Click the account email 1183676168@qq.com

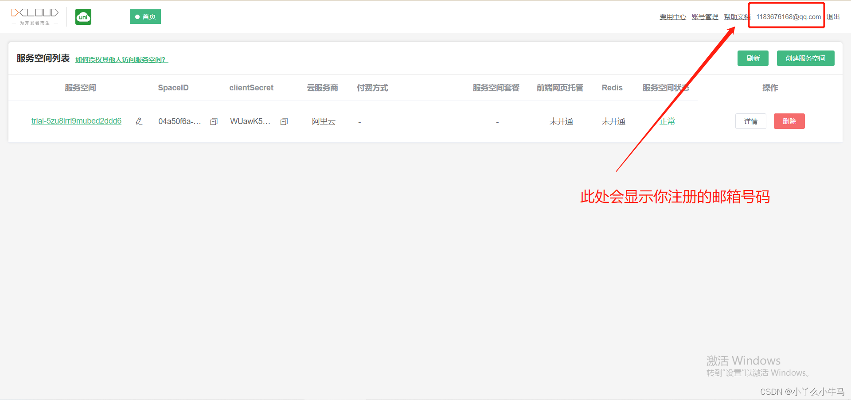tap(788, 17)
